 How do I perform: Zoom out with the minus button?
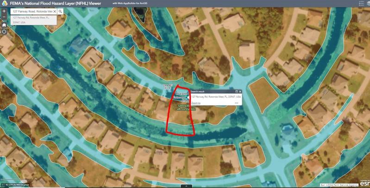(x=4, y=17)
